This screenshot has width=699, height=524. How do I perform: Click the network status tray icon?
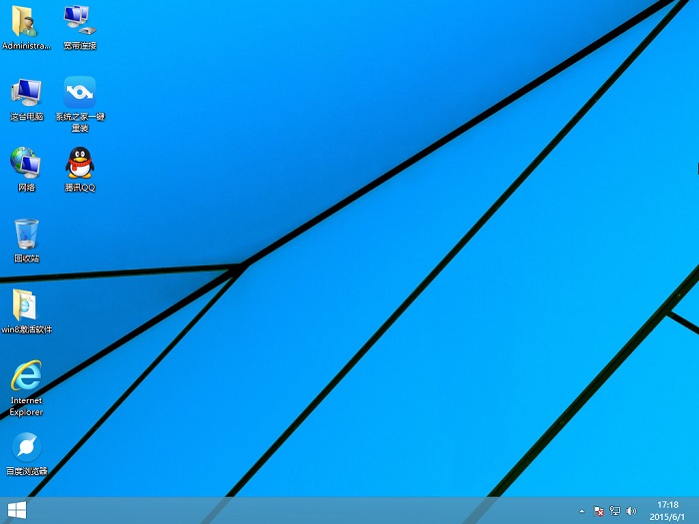click(x=614, y=511)
